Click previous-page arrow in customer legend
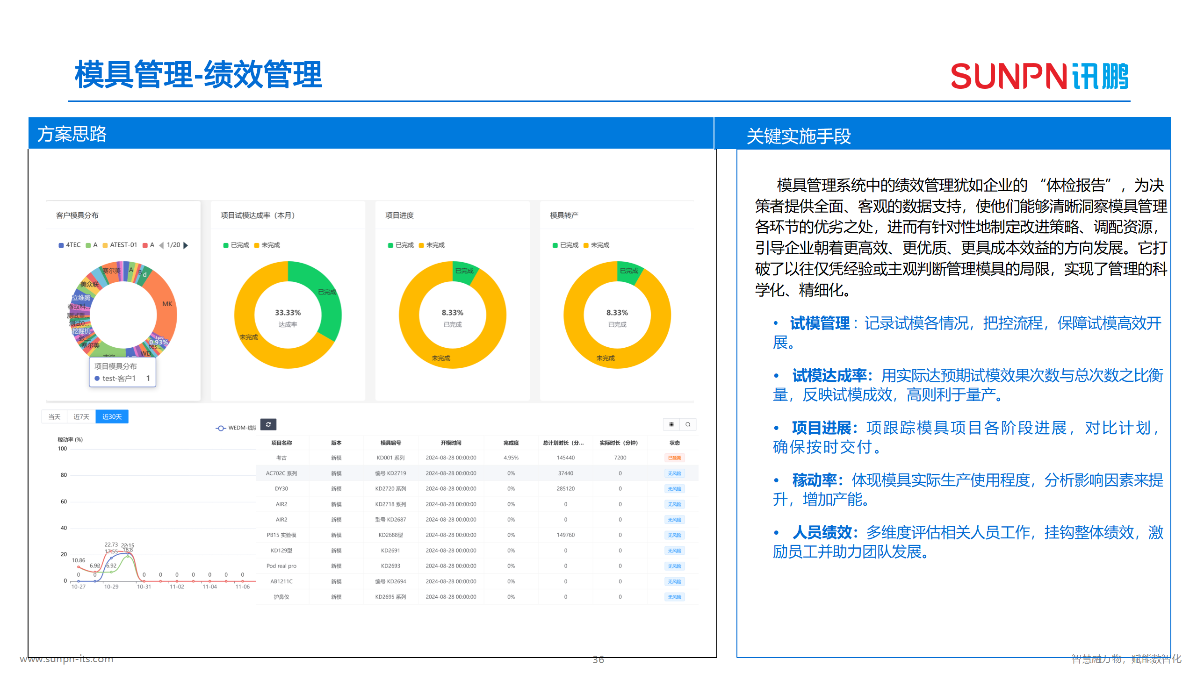 [x=162, y=245]
